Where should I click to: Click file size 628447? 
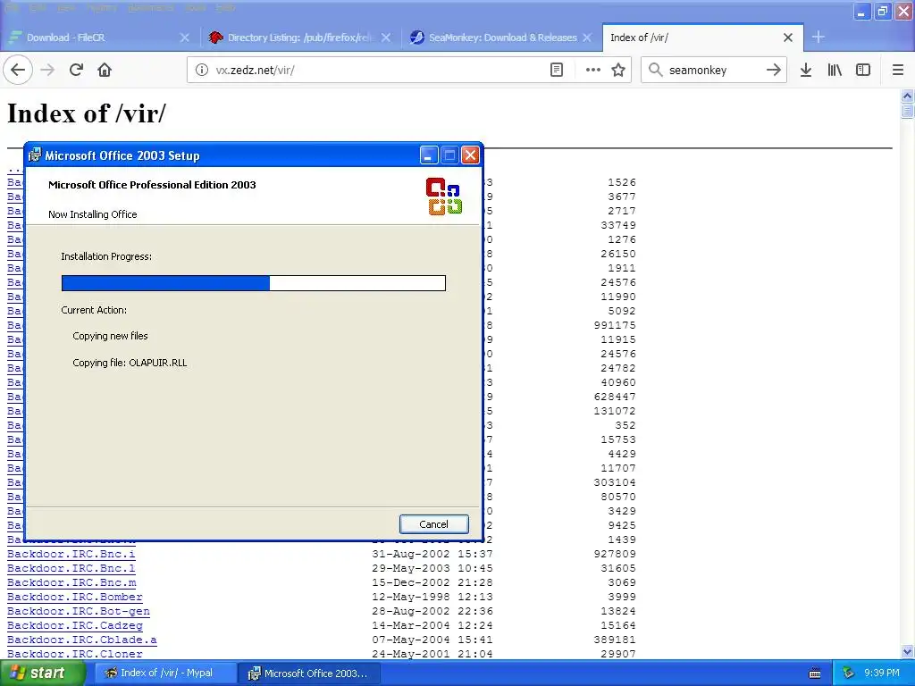(x=615, y=397)
